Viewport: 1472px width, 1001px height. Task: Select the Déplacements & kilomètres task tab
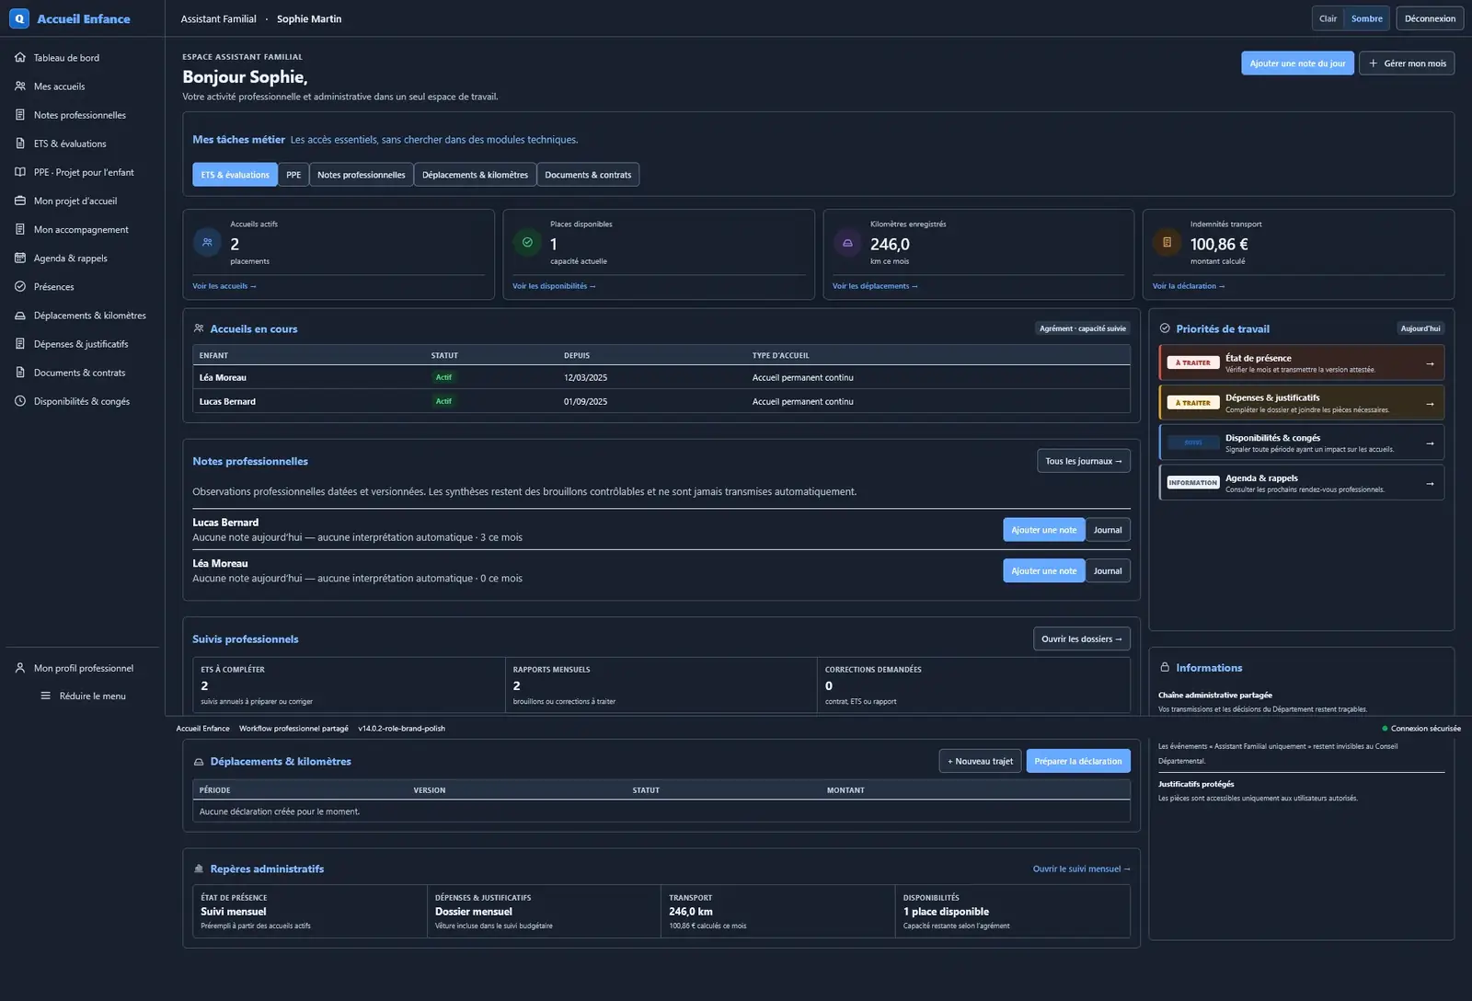click(x=475, y=175)
